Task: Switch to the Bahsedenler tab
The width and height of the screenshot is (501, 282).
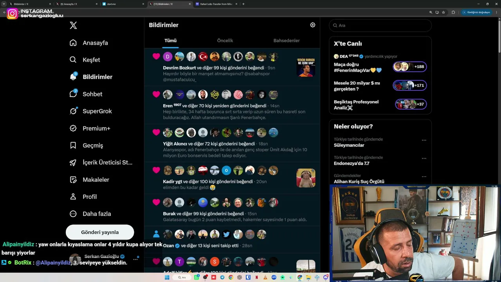Action: click(287, 41)
